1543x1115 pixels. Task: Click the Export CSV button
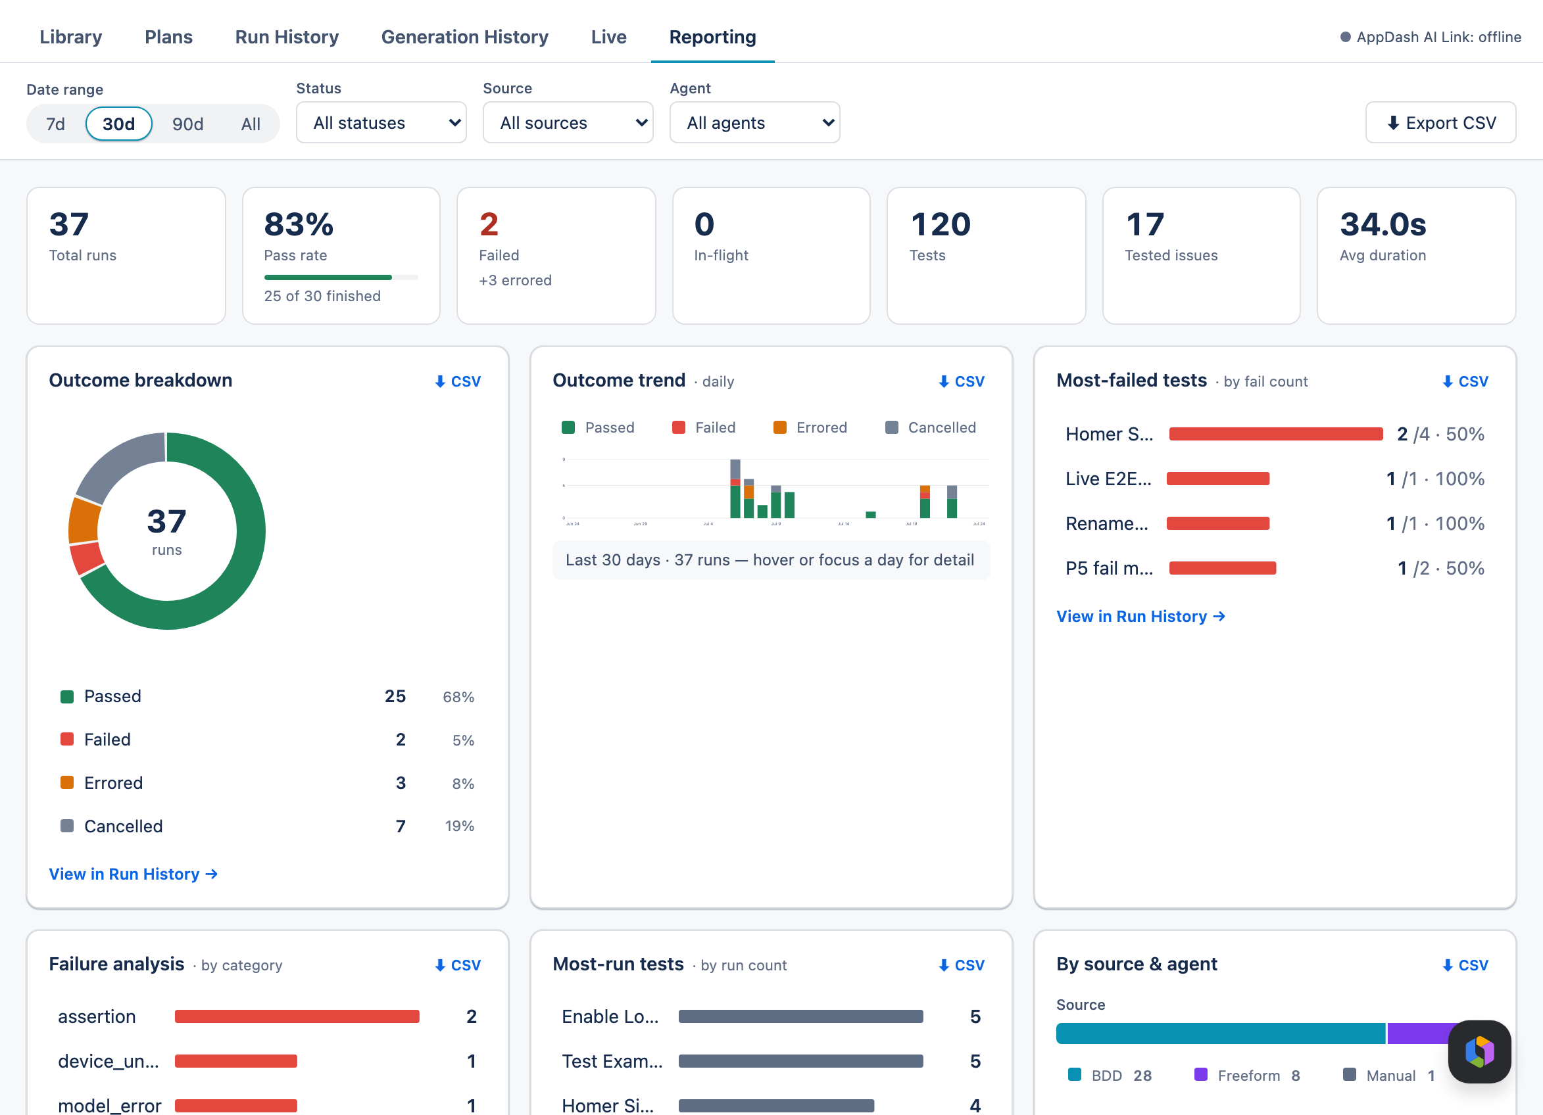tap(1440, 122)
